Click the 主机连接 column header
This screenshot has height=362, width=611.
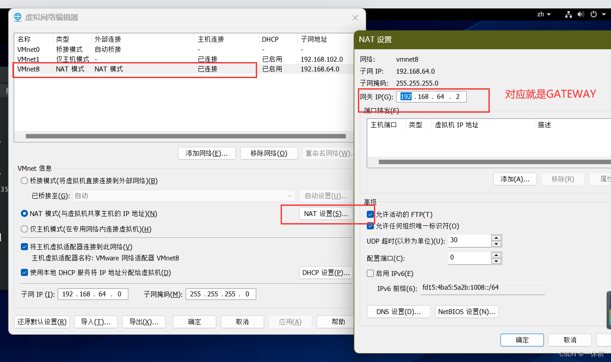click(226, 39)
